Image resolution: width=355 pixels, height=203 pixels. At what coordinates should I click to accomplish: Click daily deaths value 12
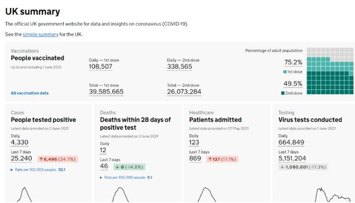(x=103, y=150)
